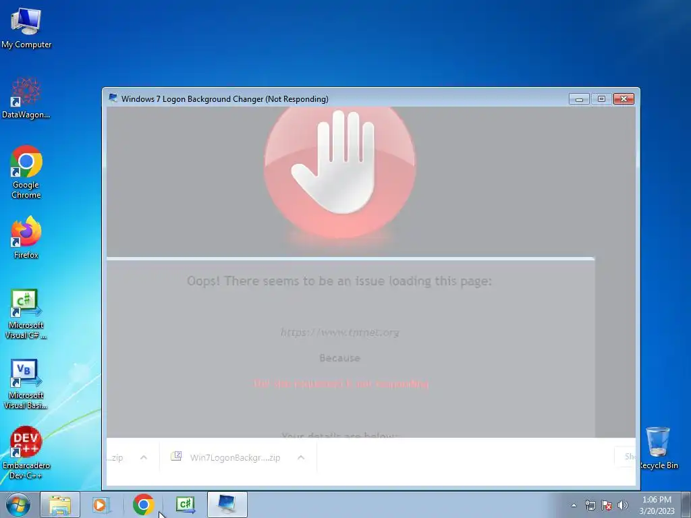The height and width of the screenshot is (518, 691).
Task: Open the DataWagon desktop shortcut
Action: (x=26, y=98)
